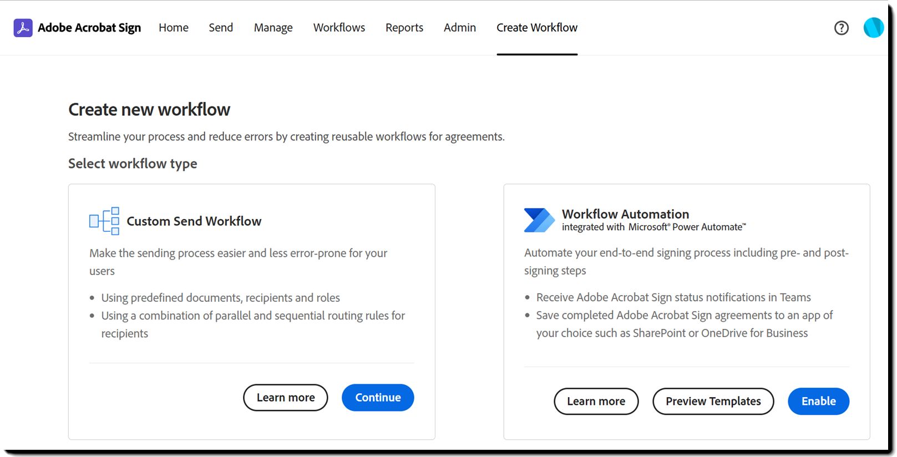Select the Reports tab

pyautogui.click(x=404, y=28)
